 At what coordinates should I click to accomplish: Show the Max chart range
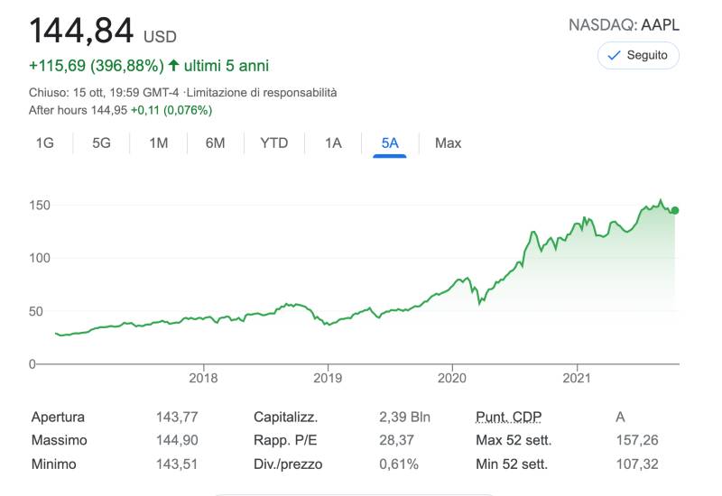tap(448, 143)
